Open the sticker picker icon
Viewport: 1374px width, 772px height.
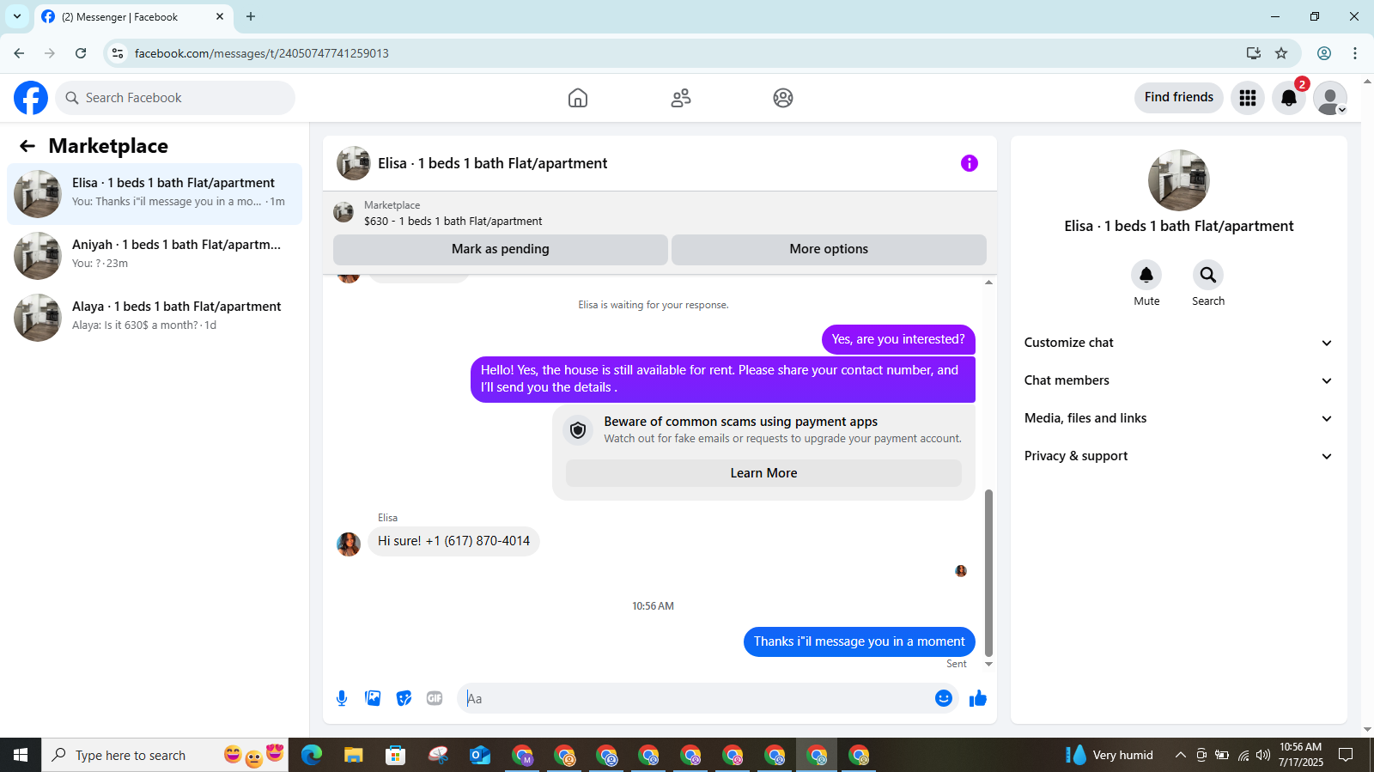coord(404,698)
